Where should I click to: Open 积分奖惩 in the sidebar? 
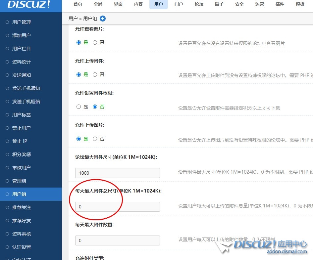23,154
